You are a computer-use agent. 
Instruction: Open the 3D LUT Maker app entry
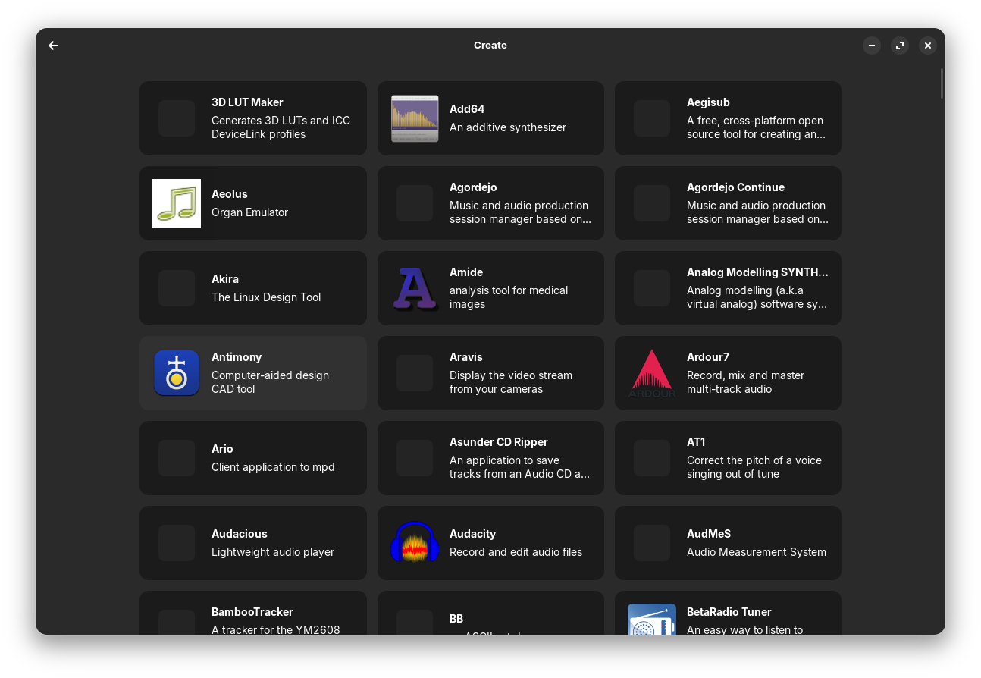click(x=253, y=118)
